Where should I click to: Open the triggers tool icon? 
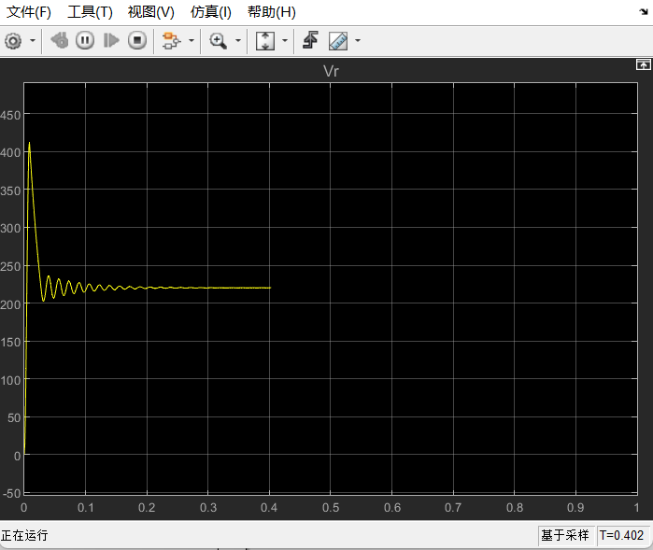(310, 40)
